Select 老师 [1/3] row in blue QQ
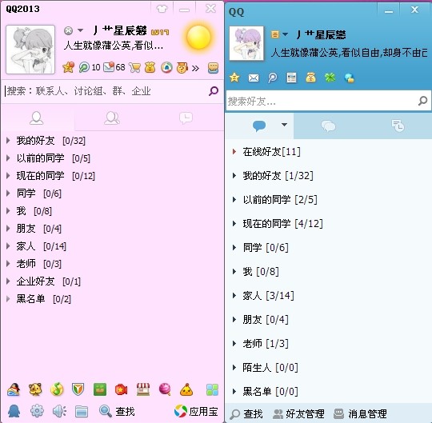The height and width of the screenshot is (423, 432). (329, 343)
